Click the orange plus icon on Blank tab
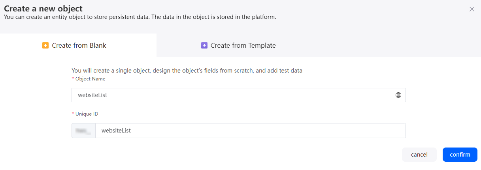 (45, 45)
